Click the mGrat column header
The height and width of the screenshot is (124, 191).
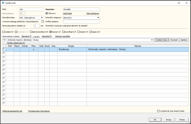pyautogui.click(x=25, y=46)
